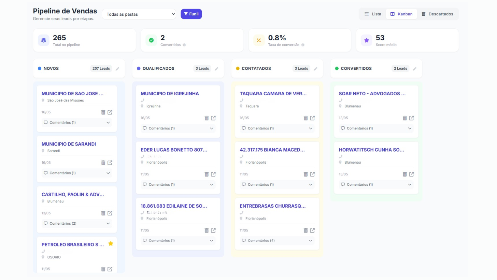Screen dimensions: 497x280
Task: Click the 2 Leads badge in CONVERTIDOS
Action: pos(400,69)
